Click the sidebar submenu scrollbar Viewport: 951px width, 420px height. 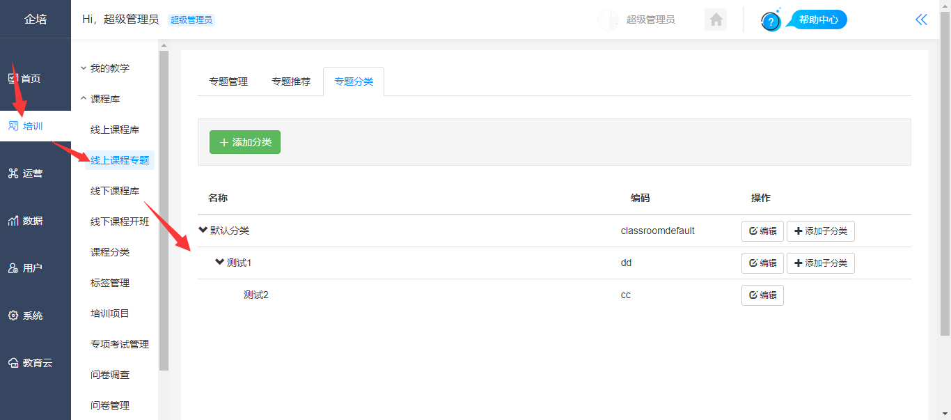164,210
